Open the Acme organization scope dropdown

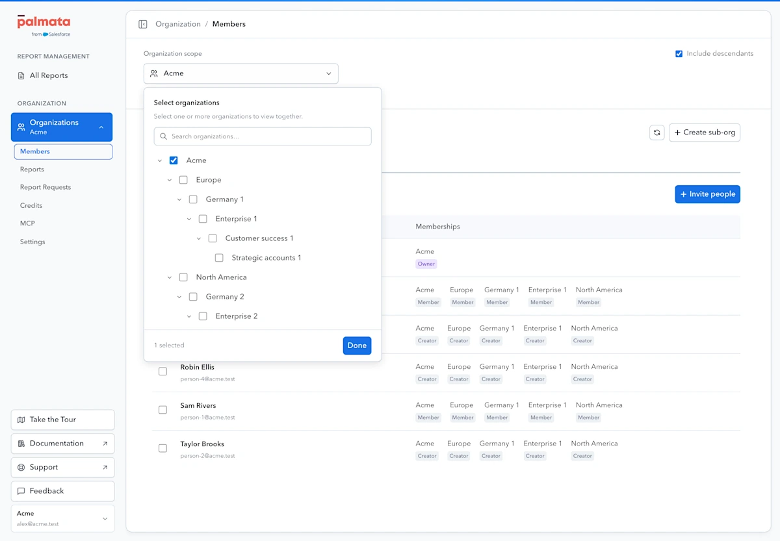(x=241, y=73)
